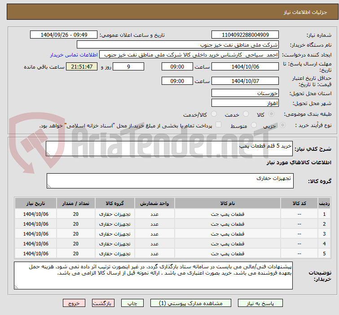Click the announcement date field 1404/09/26 - 09:49
Screen dimensions: 339x315
(x=64, y=35)
